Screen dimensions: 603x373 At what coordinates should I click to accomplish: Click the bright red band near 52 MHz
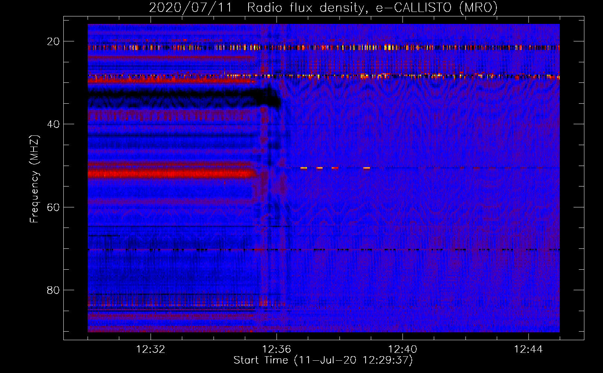(172, 173)
